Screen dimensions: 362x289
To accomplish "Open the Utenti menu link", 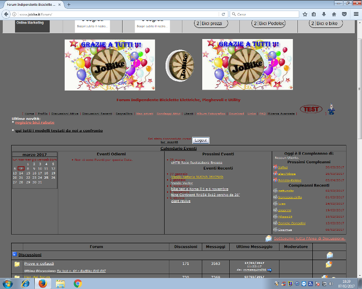I will click(189, 114).
